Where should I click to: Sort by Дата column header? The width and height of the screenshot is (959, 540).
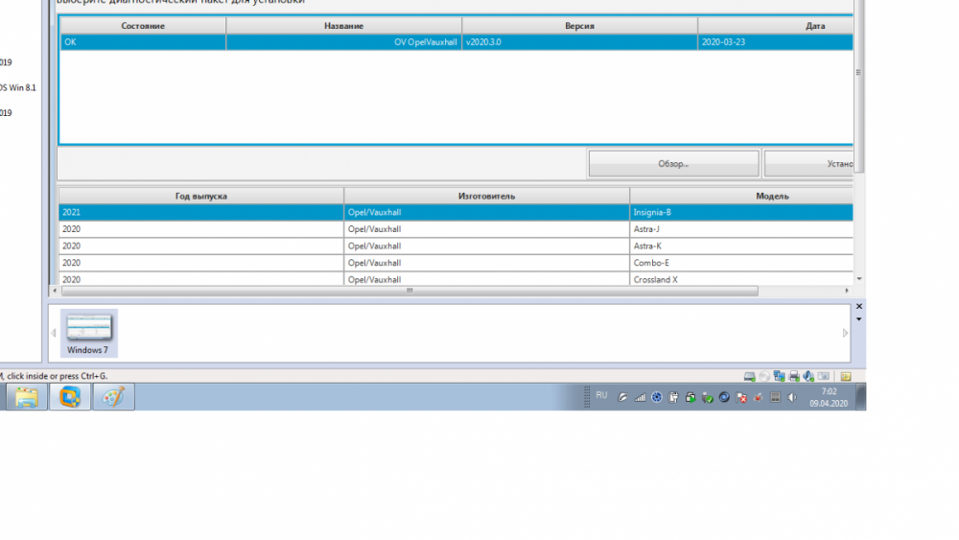pos(776,26)
